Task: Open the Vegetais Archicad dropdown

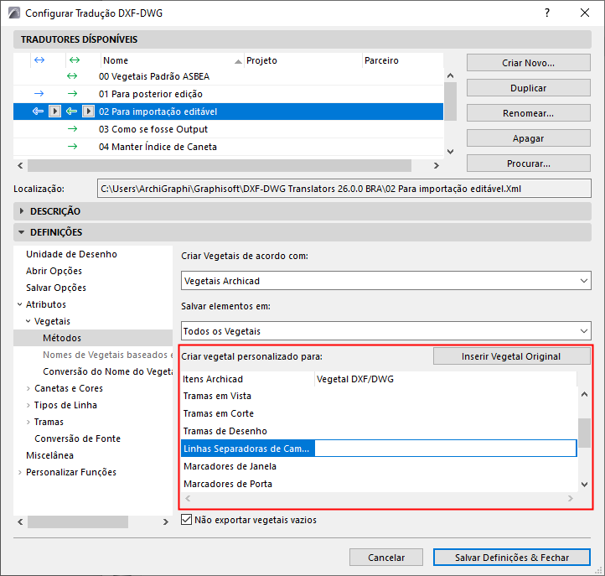Action: (x=386, y=281)
